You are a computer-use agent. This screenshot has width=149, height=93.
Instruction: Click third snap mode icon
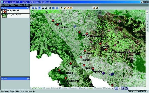(x=120, y=88)
